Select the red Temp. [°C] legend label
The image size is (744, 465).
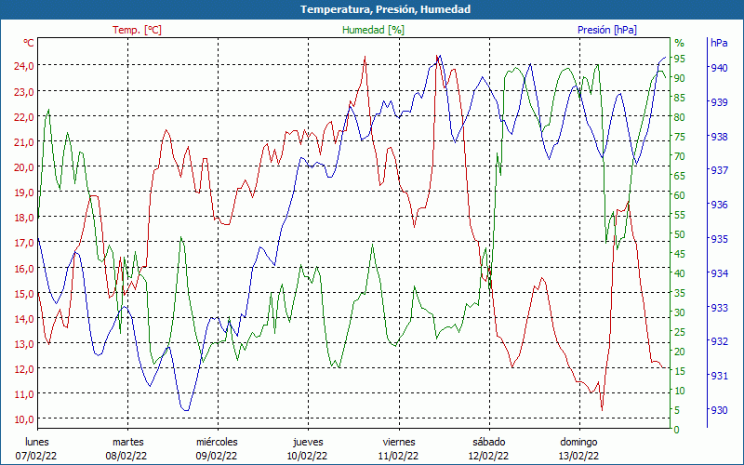(137, 30)
